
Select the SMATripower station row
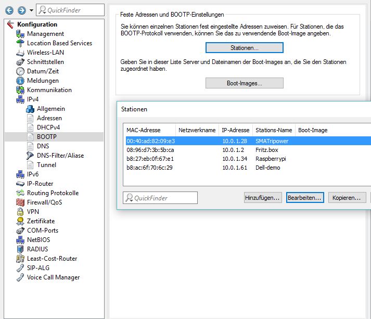[247, 141]
